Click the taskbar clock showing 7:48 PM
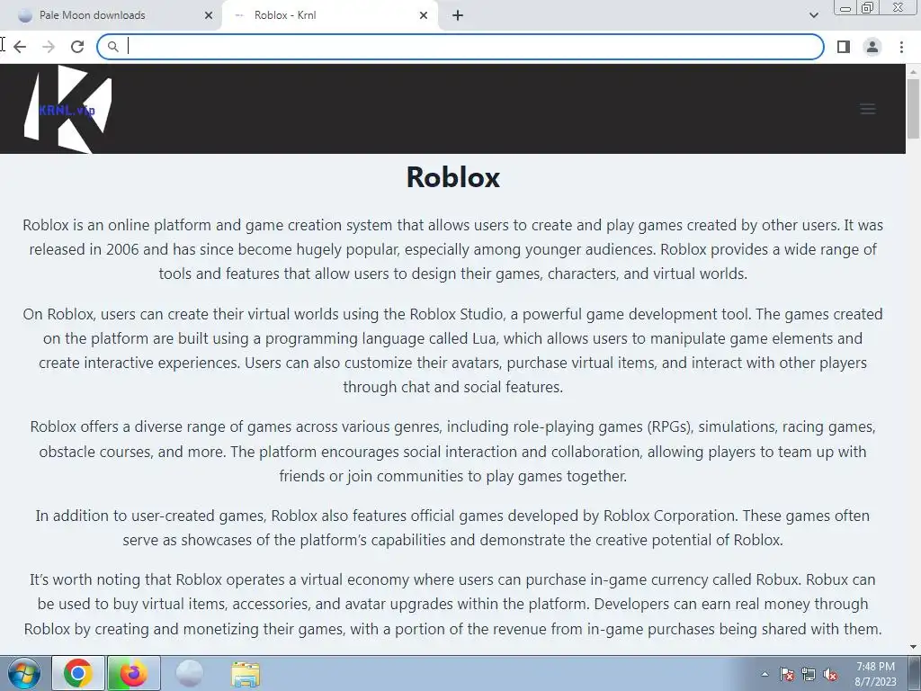This screenshot has height=691, width=921. tap(875, 674)
